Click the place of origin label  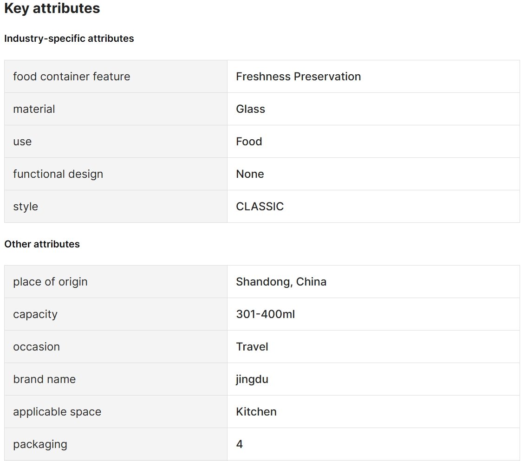tap(51, 282)
